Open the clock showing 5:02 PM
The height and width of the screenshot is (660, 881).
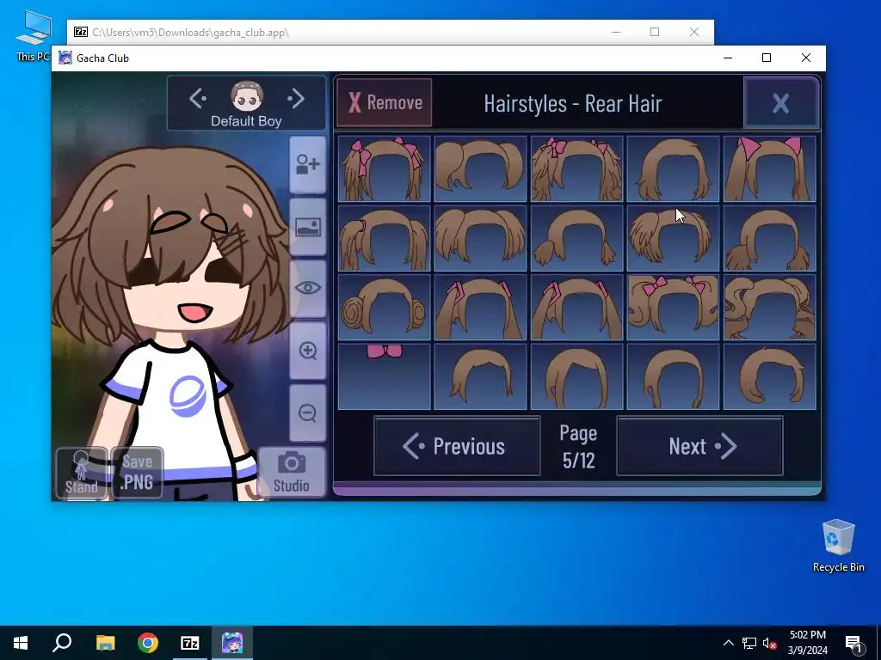coord(807,643)
